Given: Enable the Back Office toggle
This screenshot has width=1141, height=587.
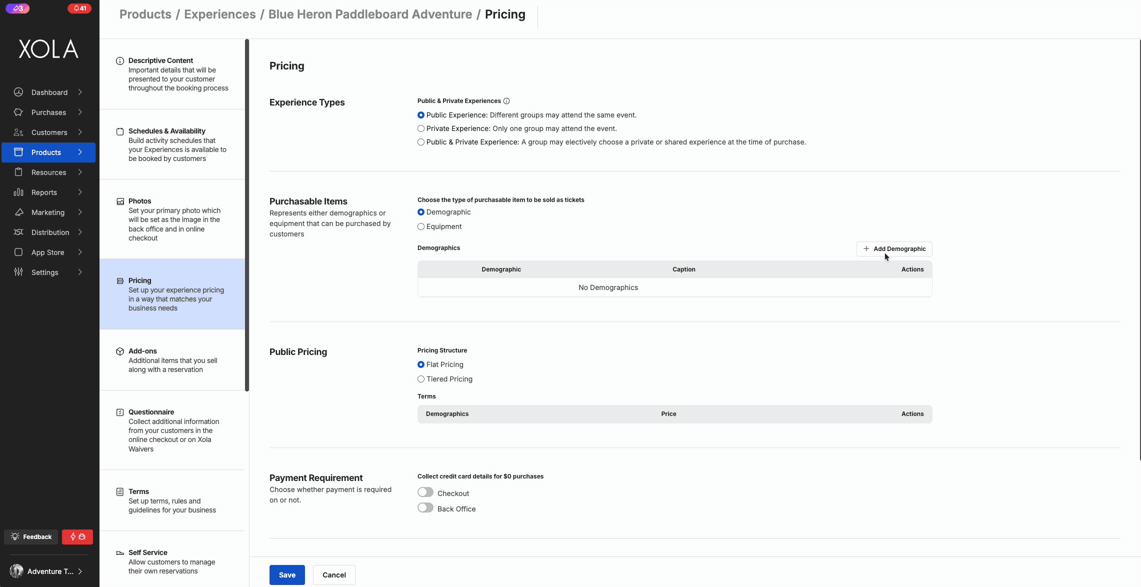Looking at the screenshot, I should click(425, 508).
